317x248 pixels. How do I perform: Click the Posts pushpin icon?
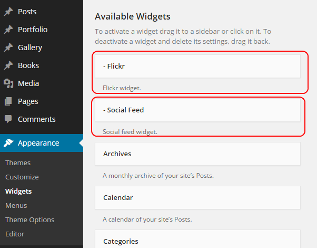click(x=8, y=12)
